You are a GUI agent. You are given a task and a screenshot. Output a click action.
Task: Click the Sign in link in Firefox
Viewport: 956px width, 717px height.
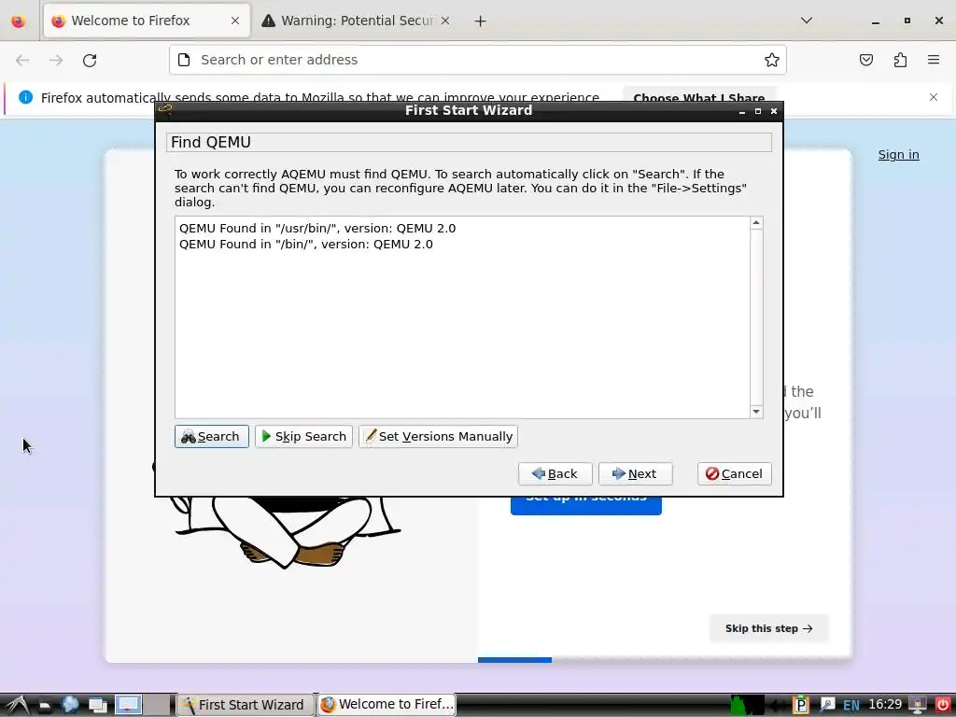point(898,155)
